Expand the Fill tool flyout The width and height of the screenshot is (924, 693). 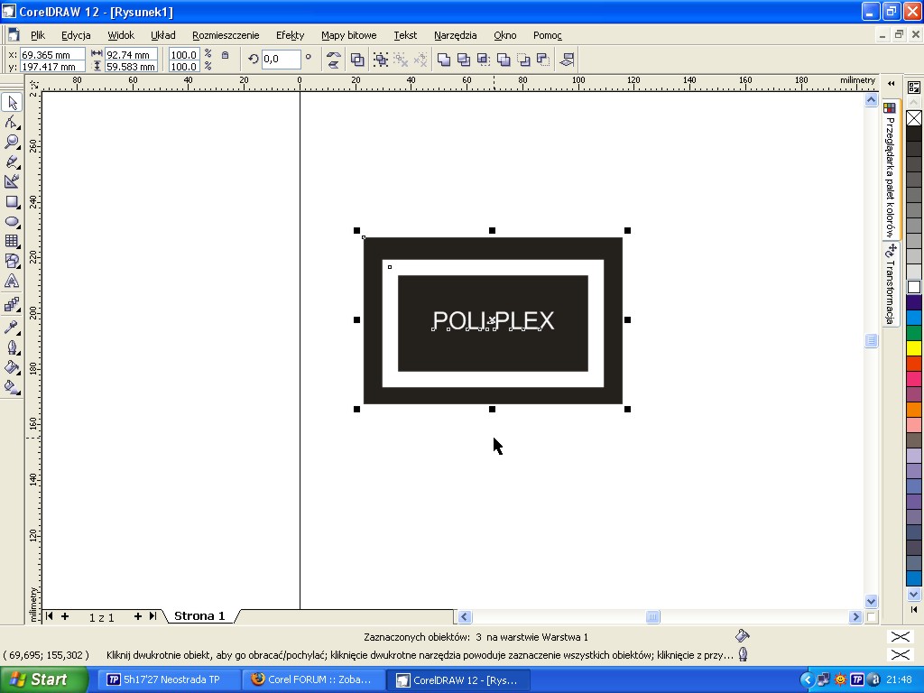[12, 366]
